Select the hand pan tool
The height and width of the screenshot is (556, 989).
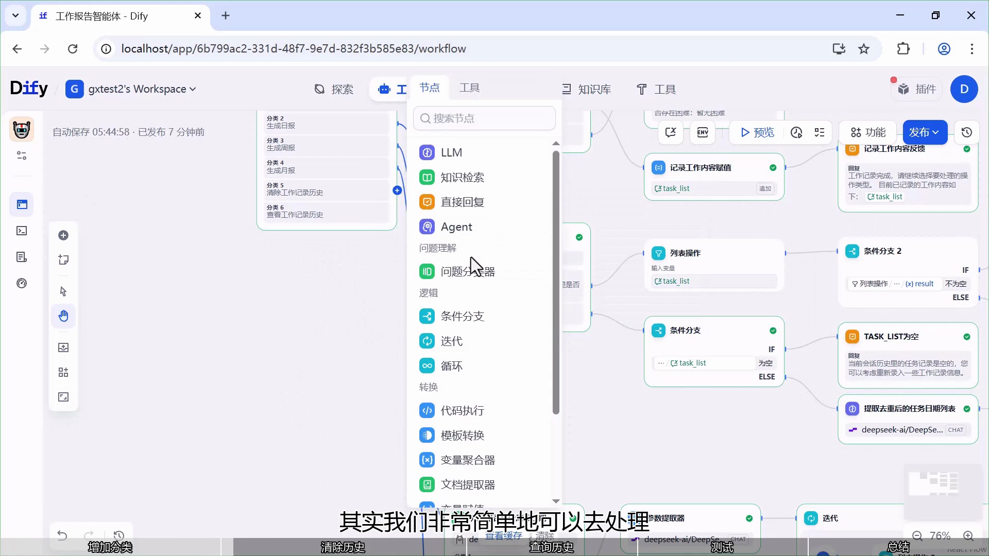point(63,316)
